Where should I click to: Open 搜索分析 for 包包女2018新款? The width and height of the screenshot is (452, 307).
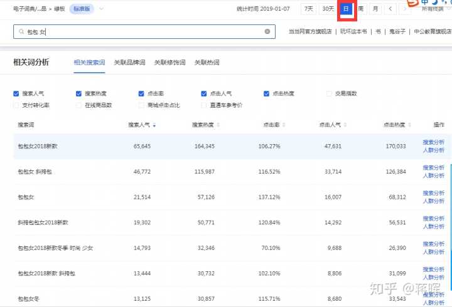[x=433, y=142]
